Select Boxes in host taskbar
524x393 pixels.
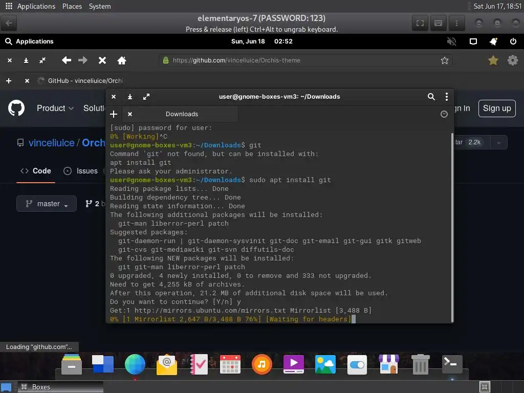pos(60,387)
